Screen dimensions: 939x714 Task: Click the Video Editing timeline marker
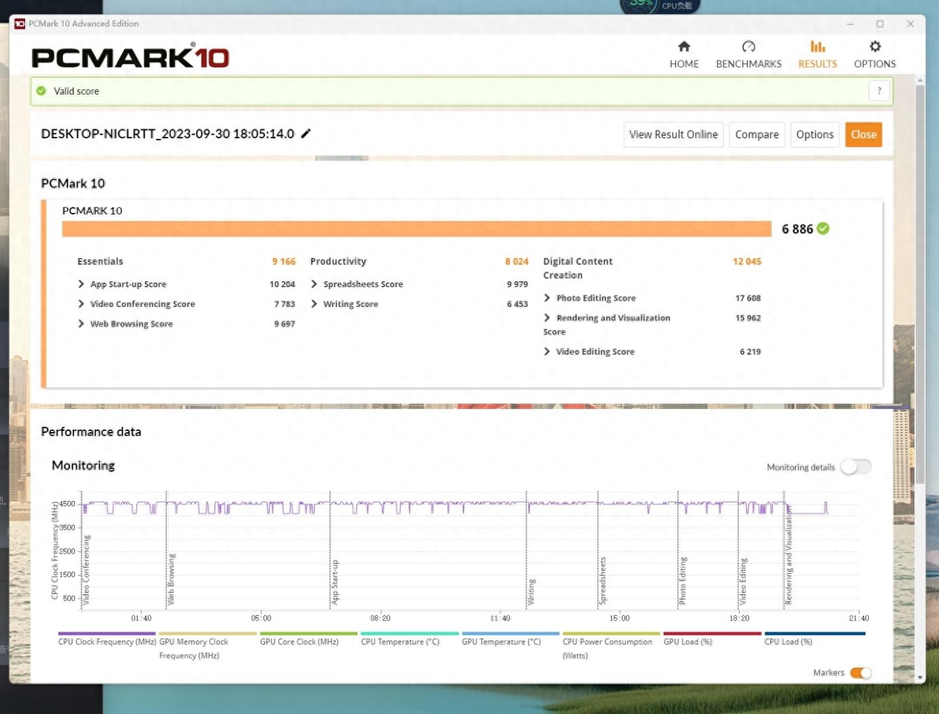742,581
